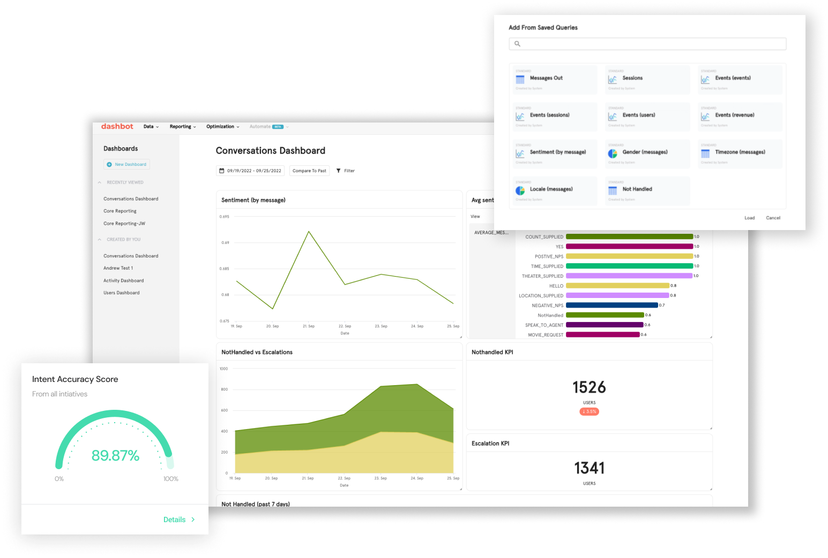Click the Load button in saved queries
The width and height of the screenshot is (828, 558).
click(x=749, y=218)
